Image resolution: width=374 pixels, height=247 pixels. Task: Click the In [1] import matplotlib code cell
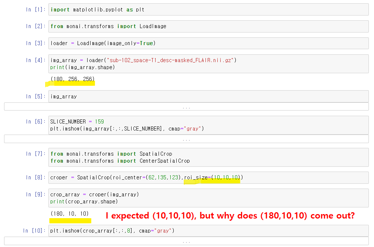click(208, 10)
